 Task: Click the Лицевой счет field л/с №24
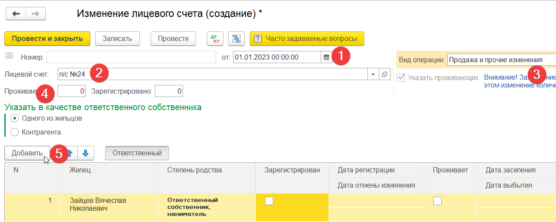tap(213, 74)
